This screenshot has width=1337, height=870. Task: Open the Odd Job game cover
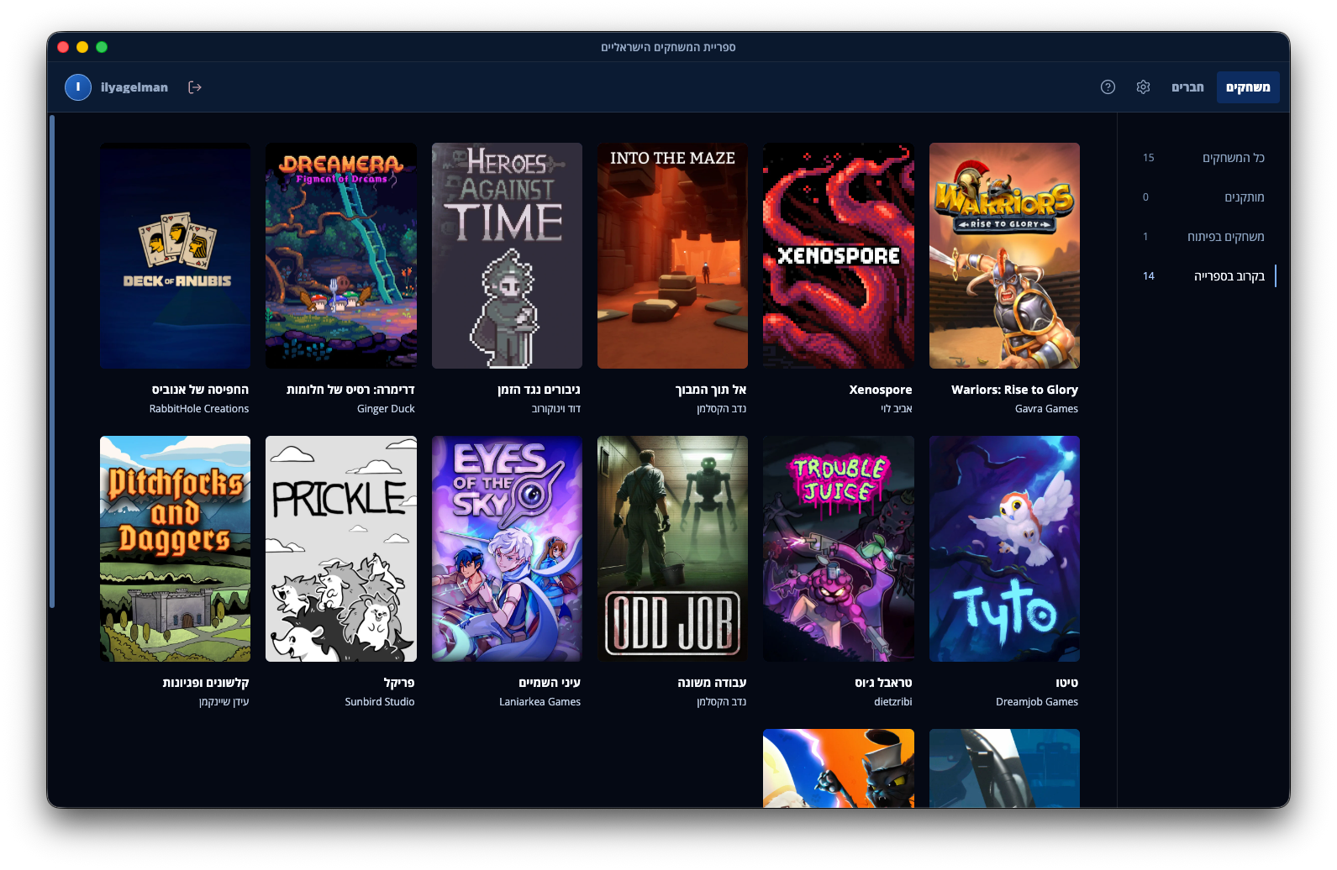[672, 548]
